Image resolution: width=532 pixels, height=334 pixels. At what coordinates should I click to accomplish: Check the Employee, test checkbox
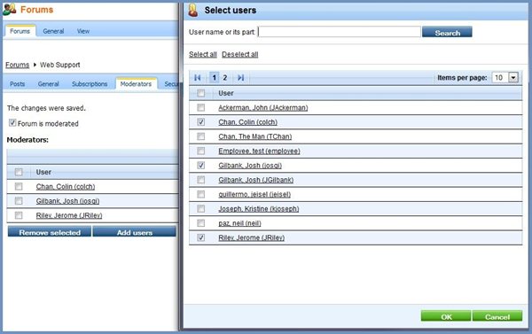201,151
